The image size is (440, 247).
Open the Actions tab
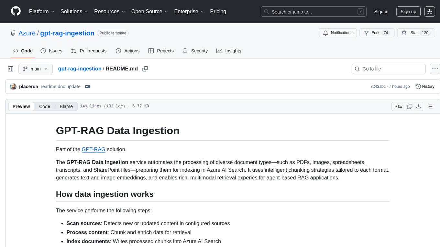(x=128, y=51)
